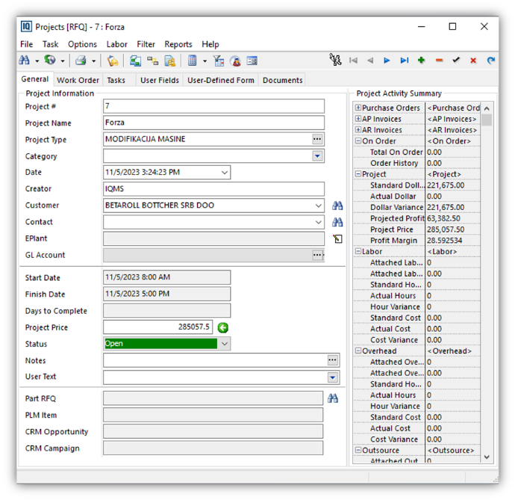Go to the next record arrow

(x=387, y=61)
